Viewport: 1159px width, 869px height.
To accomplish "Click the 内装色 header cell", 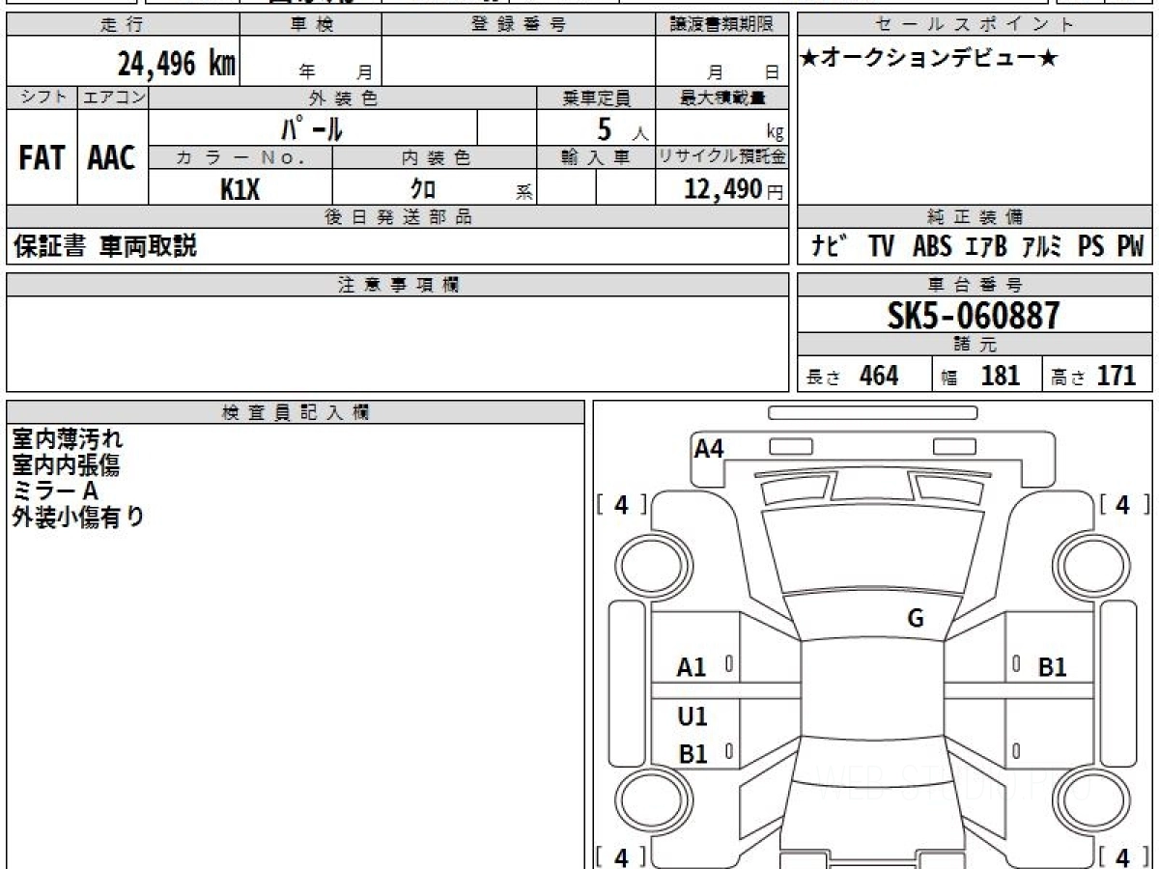I will tap(435, 158).
